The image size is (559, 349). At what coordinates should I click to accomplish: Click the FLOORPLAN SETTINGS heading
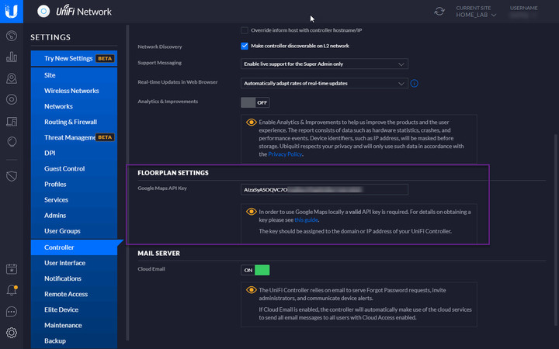click(173, 173)
